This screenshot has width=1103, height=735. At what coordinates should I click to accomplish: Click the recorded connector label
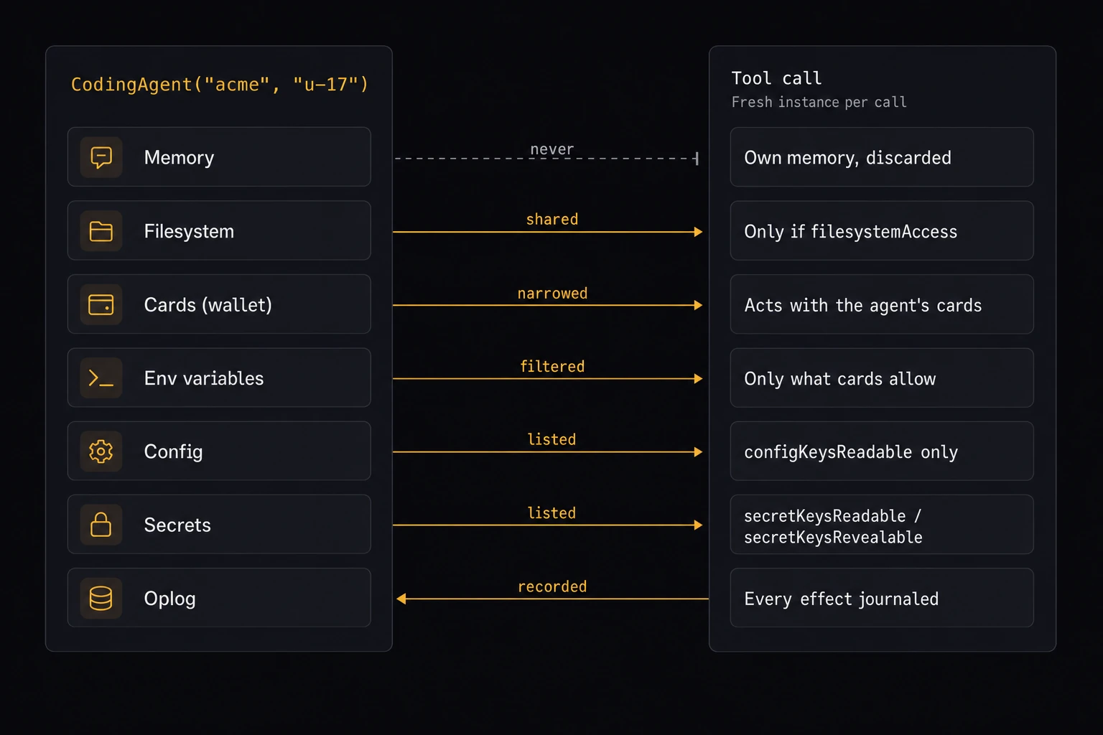point(552,587)
